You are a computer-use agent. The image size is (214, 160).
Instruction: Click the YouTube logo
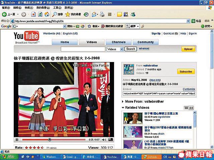point(26,37)
